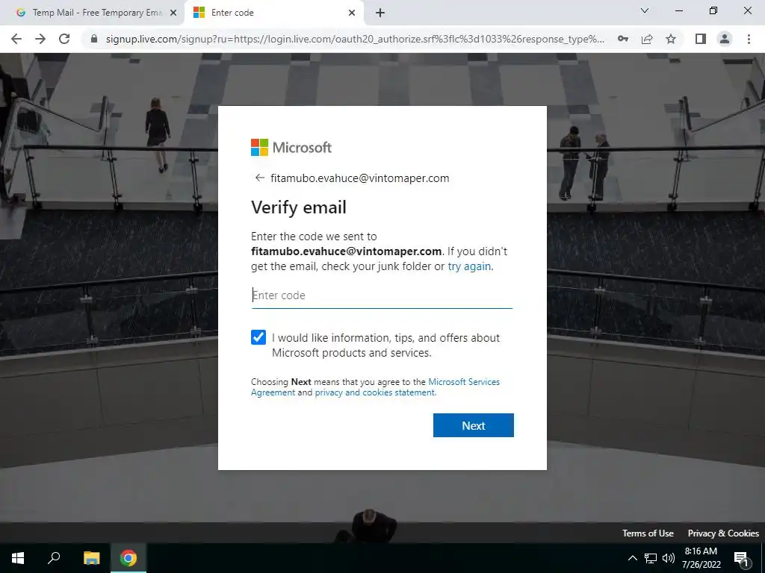Open a new tab with plus
Image resolution: width=765 pixels, height=573 pixels.
coord(380,13)
